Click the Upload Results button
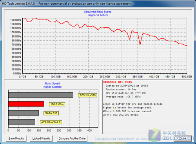This screenshot has height=144, width=196. pyautogui.click(x=41, y=139)
